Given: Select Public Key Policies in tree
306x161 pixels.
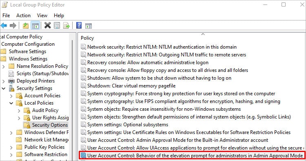Looking at the screenshot, I should click(44, 147).
